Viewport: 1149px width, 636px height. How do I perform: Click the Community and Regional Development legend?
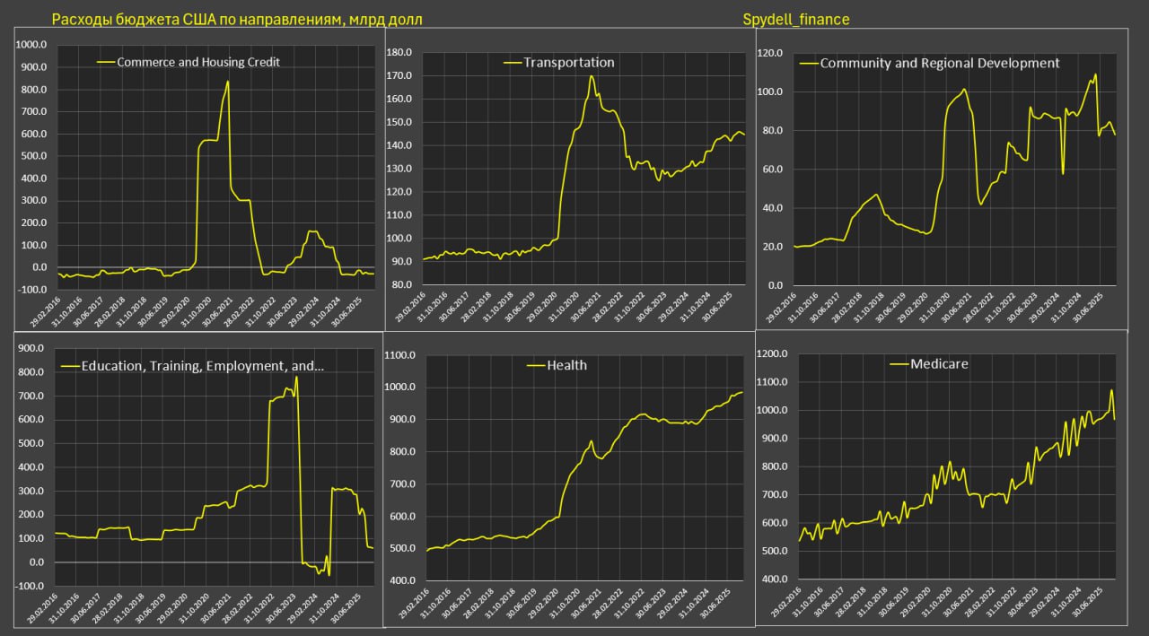(x=940, y=63)
